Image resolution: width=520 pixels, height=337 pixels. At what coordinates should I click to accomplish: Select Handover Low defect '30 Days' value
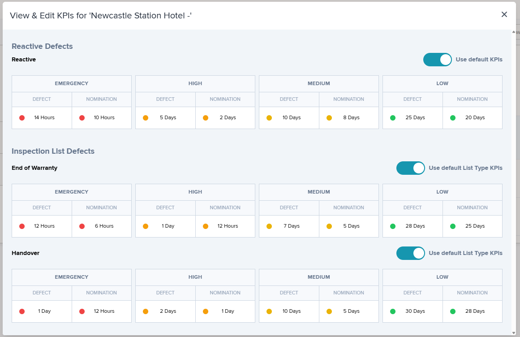point(415,311)
